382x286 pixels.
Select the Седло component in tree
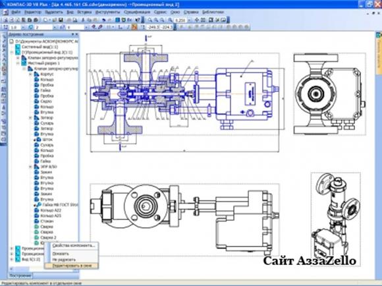pyautogui.click(x=46, y=101)
